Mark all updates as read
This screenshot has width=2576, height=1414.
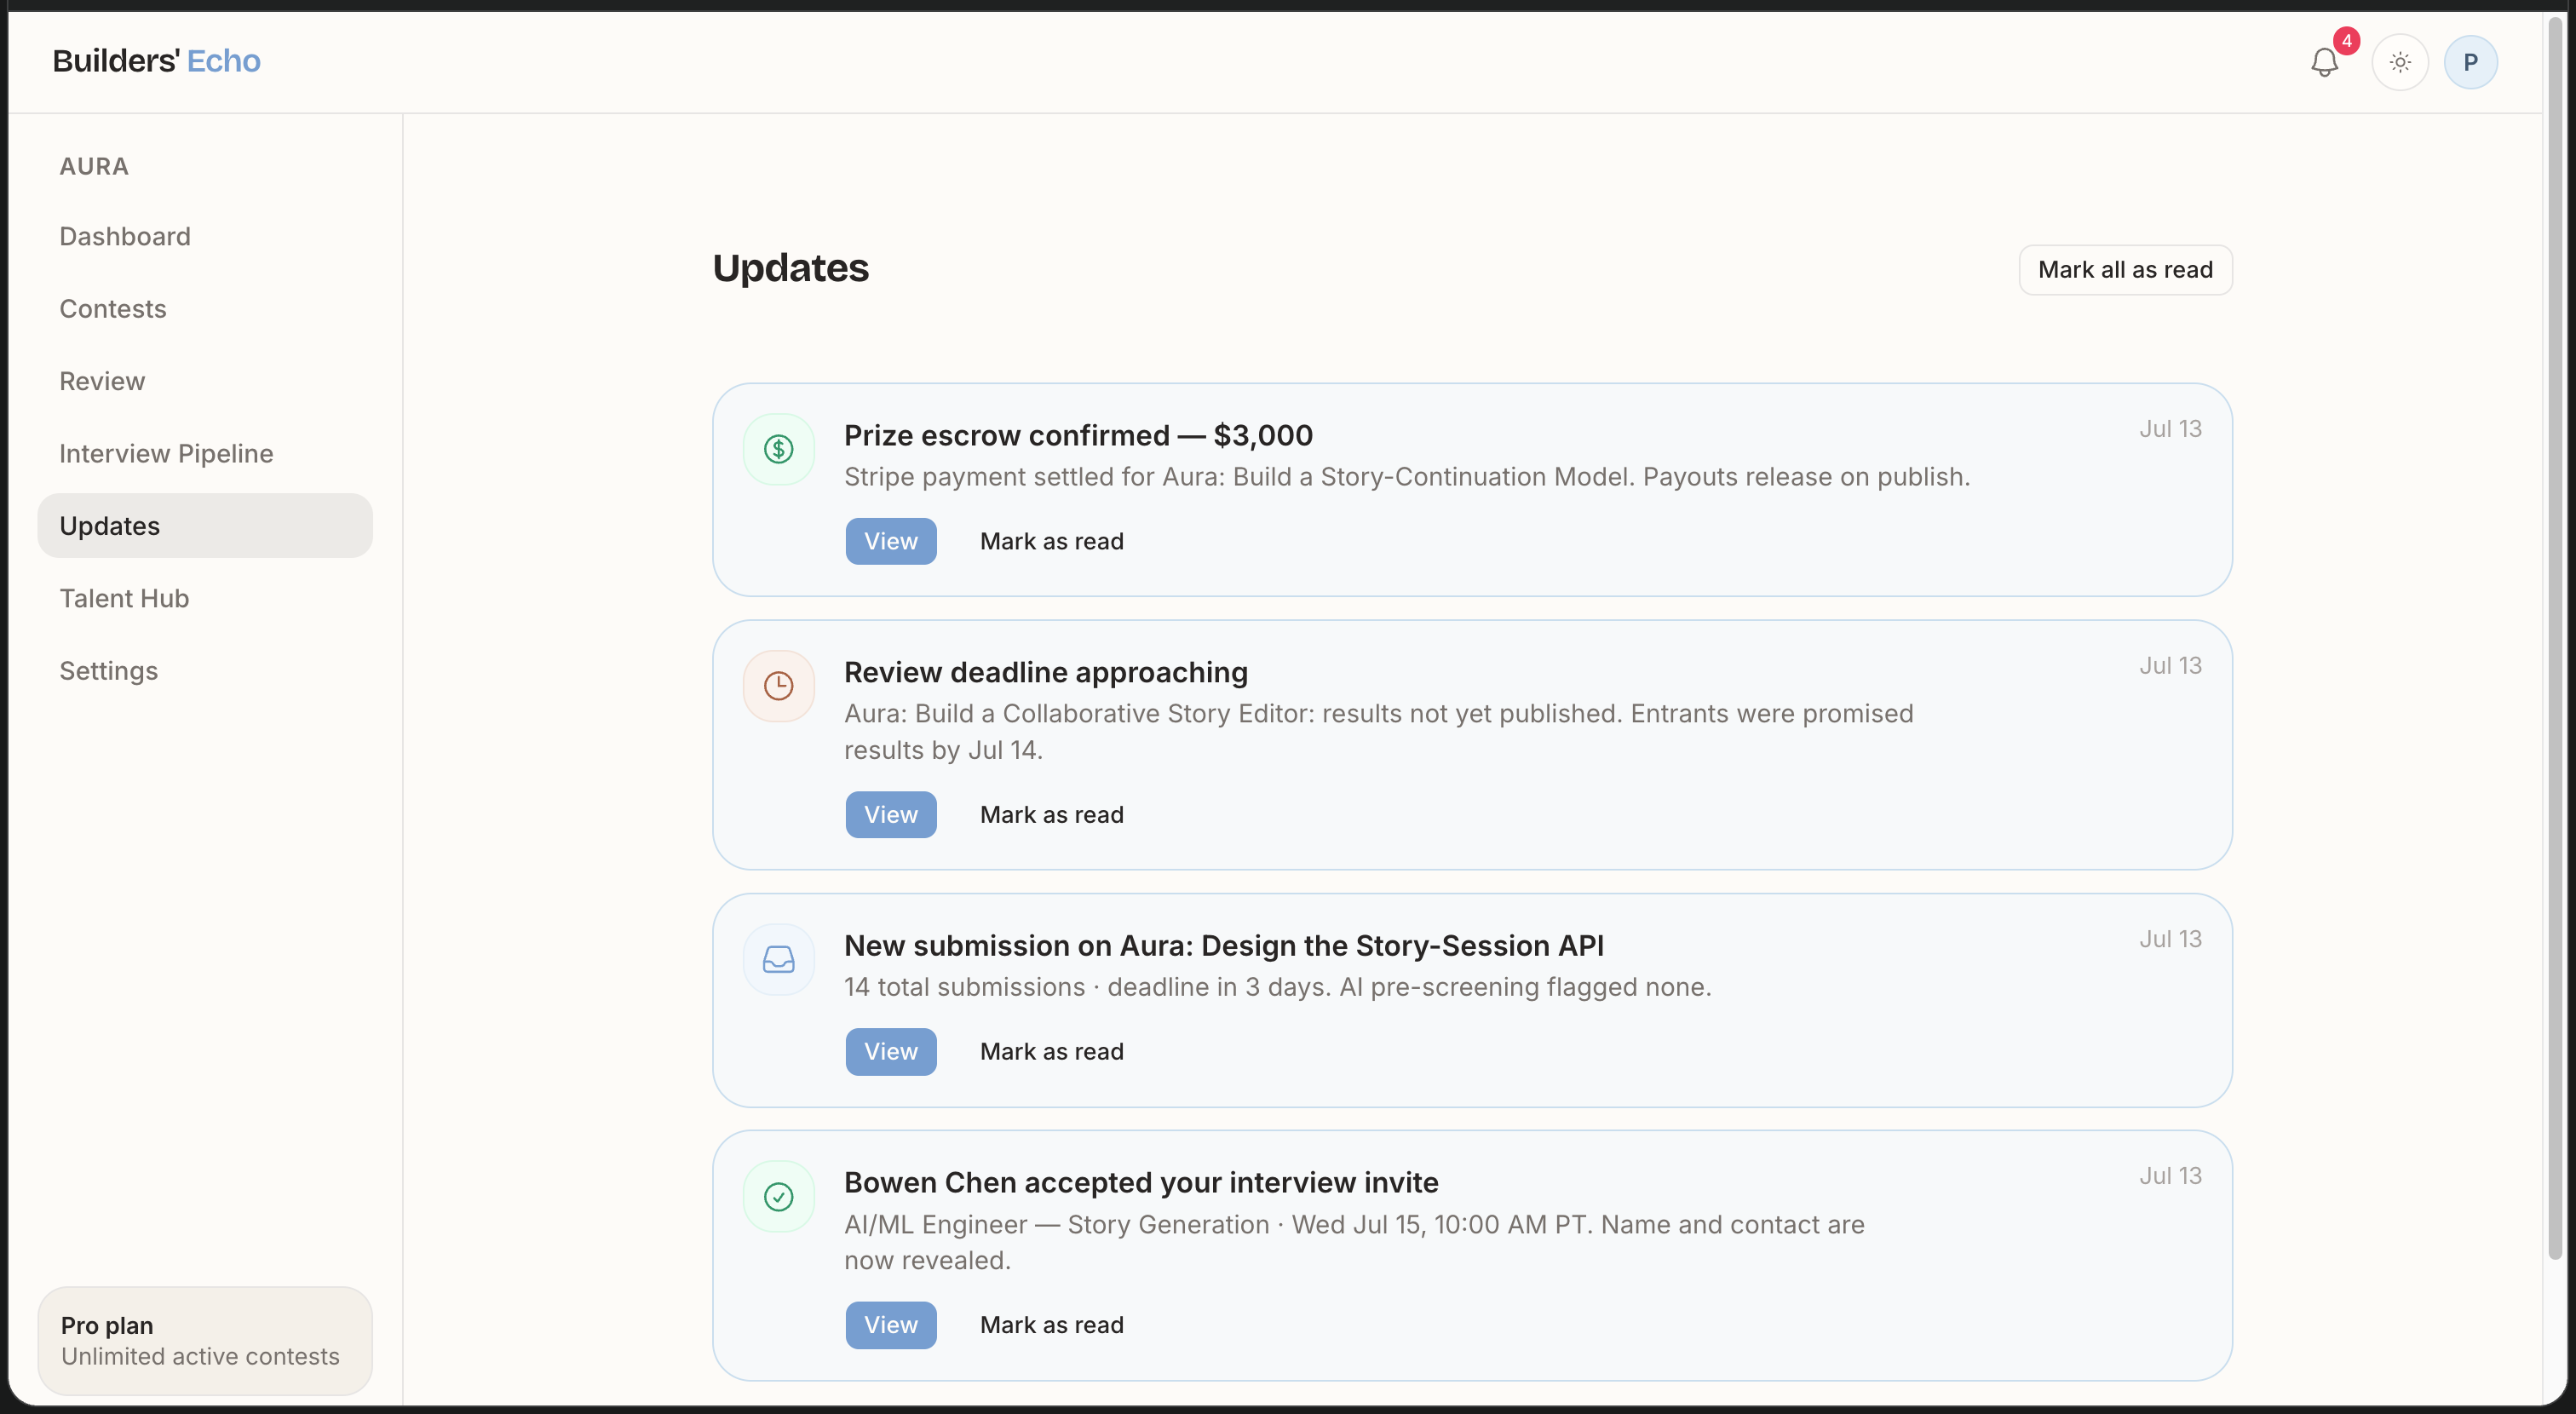point(2125,270)
